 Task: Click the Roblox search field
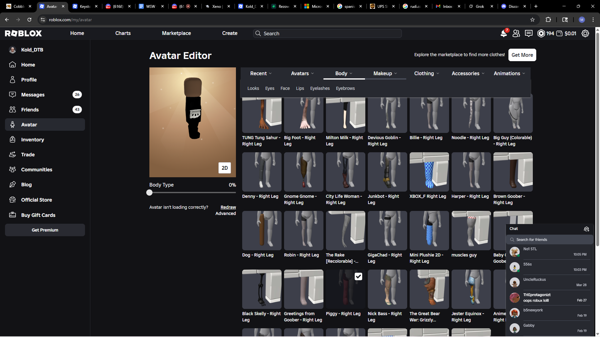pyautogui.click(x=327, y=33)
